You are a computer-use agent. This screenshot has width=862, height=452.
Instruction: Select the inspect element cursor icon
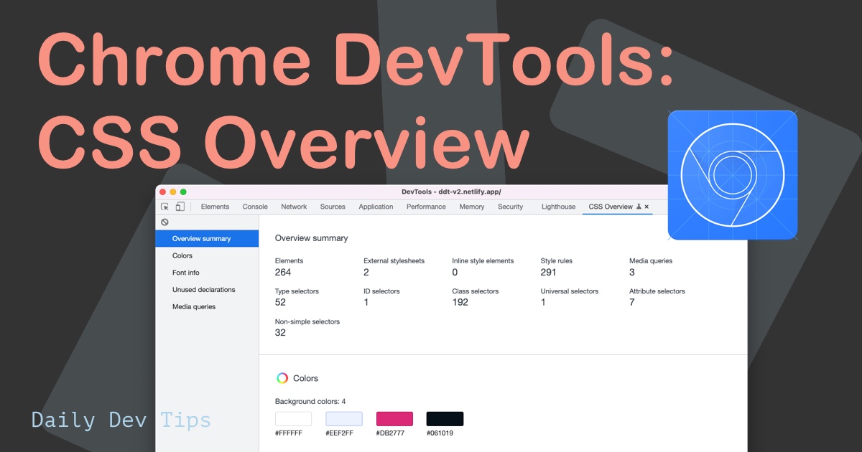pos(164,207)
